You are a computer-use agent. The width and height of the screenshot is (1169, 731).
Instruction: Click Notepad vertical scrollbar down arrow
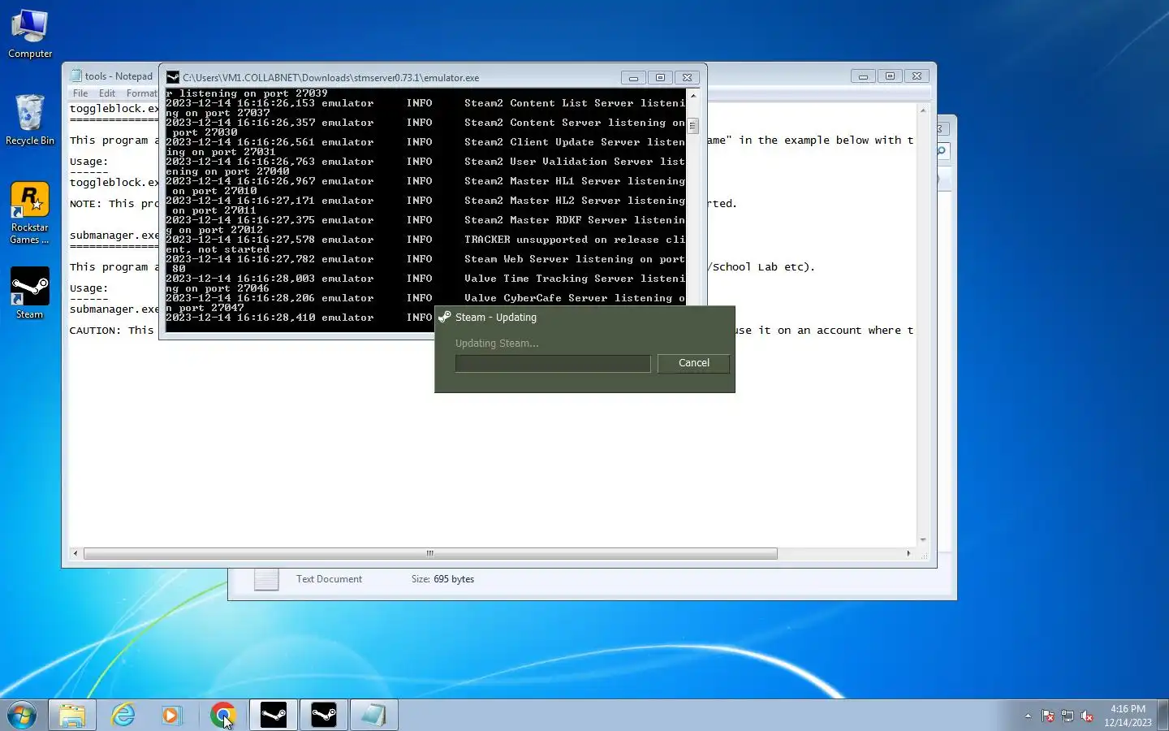(x=923, y=540)
